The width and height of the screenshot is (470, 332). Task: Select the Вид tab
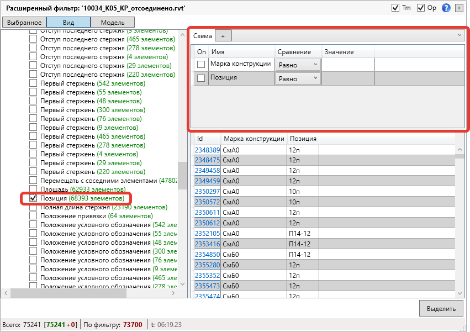[x=68, y=23]
